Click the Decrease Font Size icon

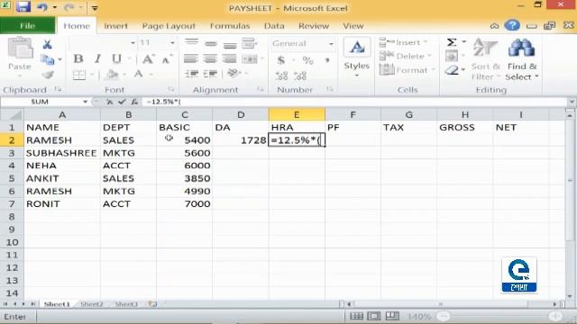point(166,59)
